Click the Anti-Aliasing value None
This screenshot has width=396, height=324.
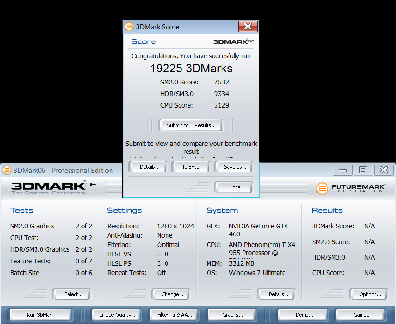click(165, 235)
